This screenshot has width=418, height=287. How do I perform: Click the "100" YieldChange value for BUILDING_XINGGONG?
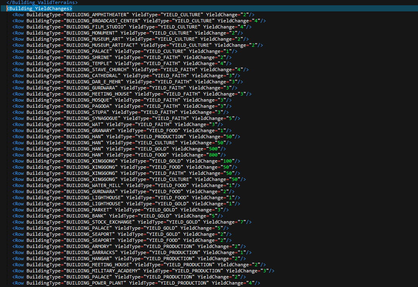coord(228,161)
